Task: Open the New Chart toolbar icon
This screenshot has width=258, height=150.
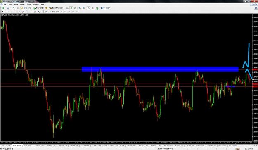Action: (3, 8)
